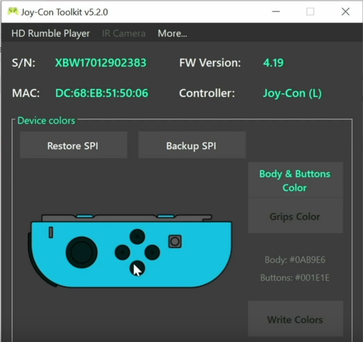Screen dimensions: 363x342
Task: Click the Restore SPI button
Action: point(73,145)
